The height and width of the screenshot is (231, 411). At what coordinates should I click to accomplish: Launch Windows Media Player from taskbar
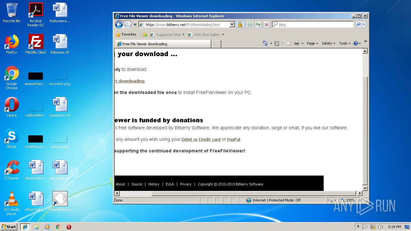point(47,227)
